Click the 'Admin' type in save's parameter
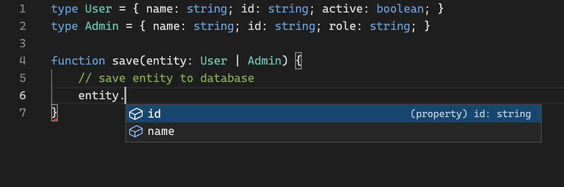The image size is (564, 187). tap(264, 60)
